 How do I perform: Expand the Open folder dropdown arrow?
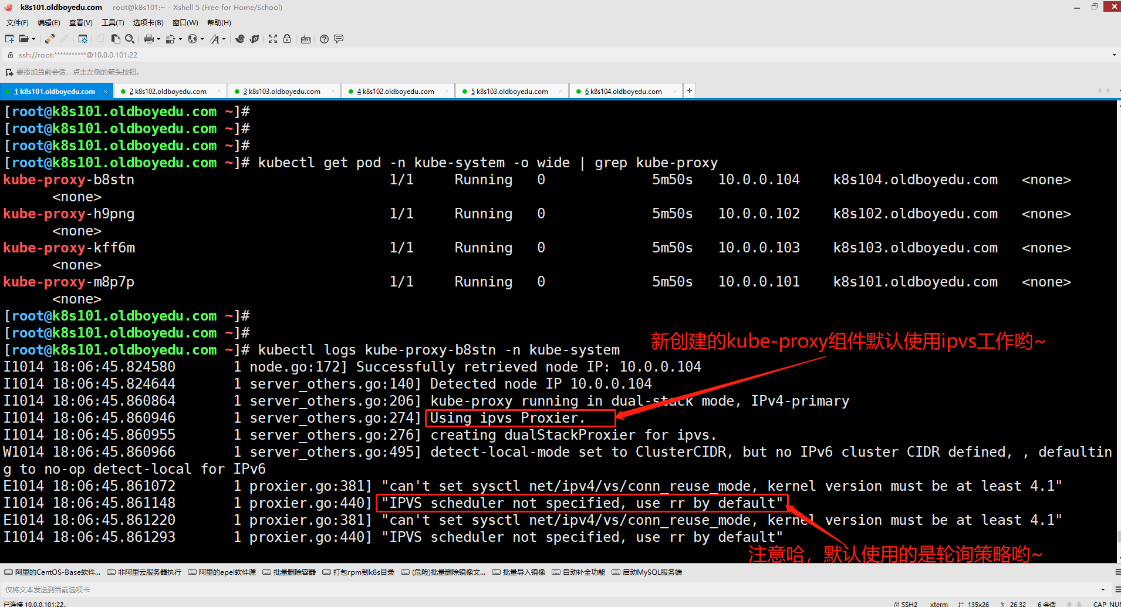tap(33, 39)
